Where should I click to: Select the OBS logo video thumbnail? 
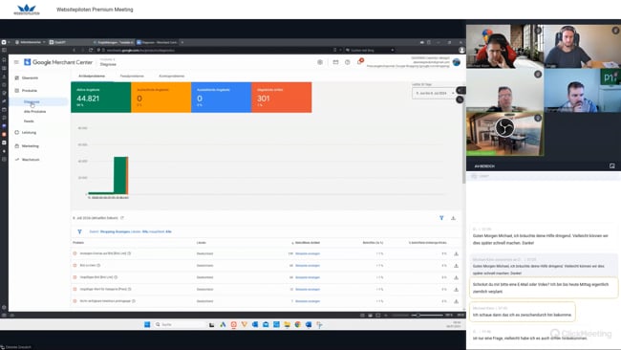pyautogui.click(x=505, y=134)
